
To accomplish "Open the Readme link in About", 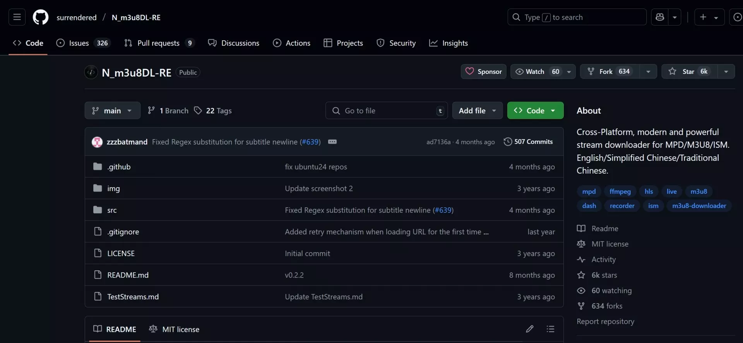I will coord(597,229).
